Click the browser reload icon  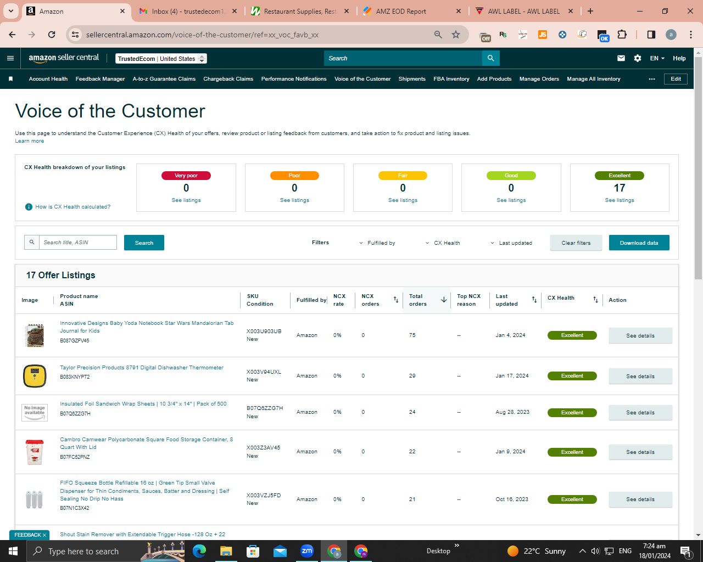tap(52, 35)
